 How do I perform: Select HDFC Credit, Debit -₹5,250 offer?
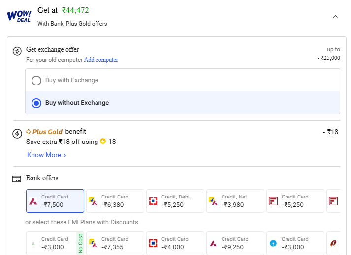click(x=175, y=201)
